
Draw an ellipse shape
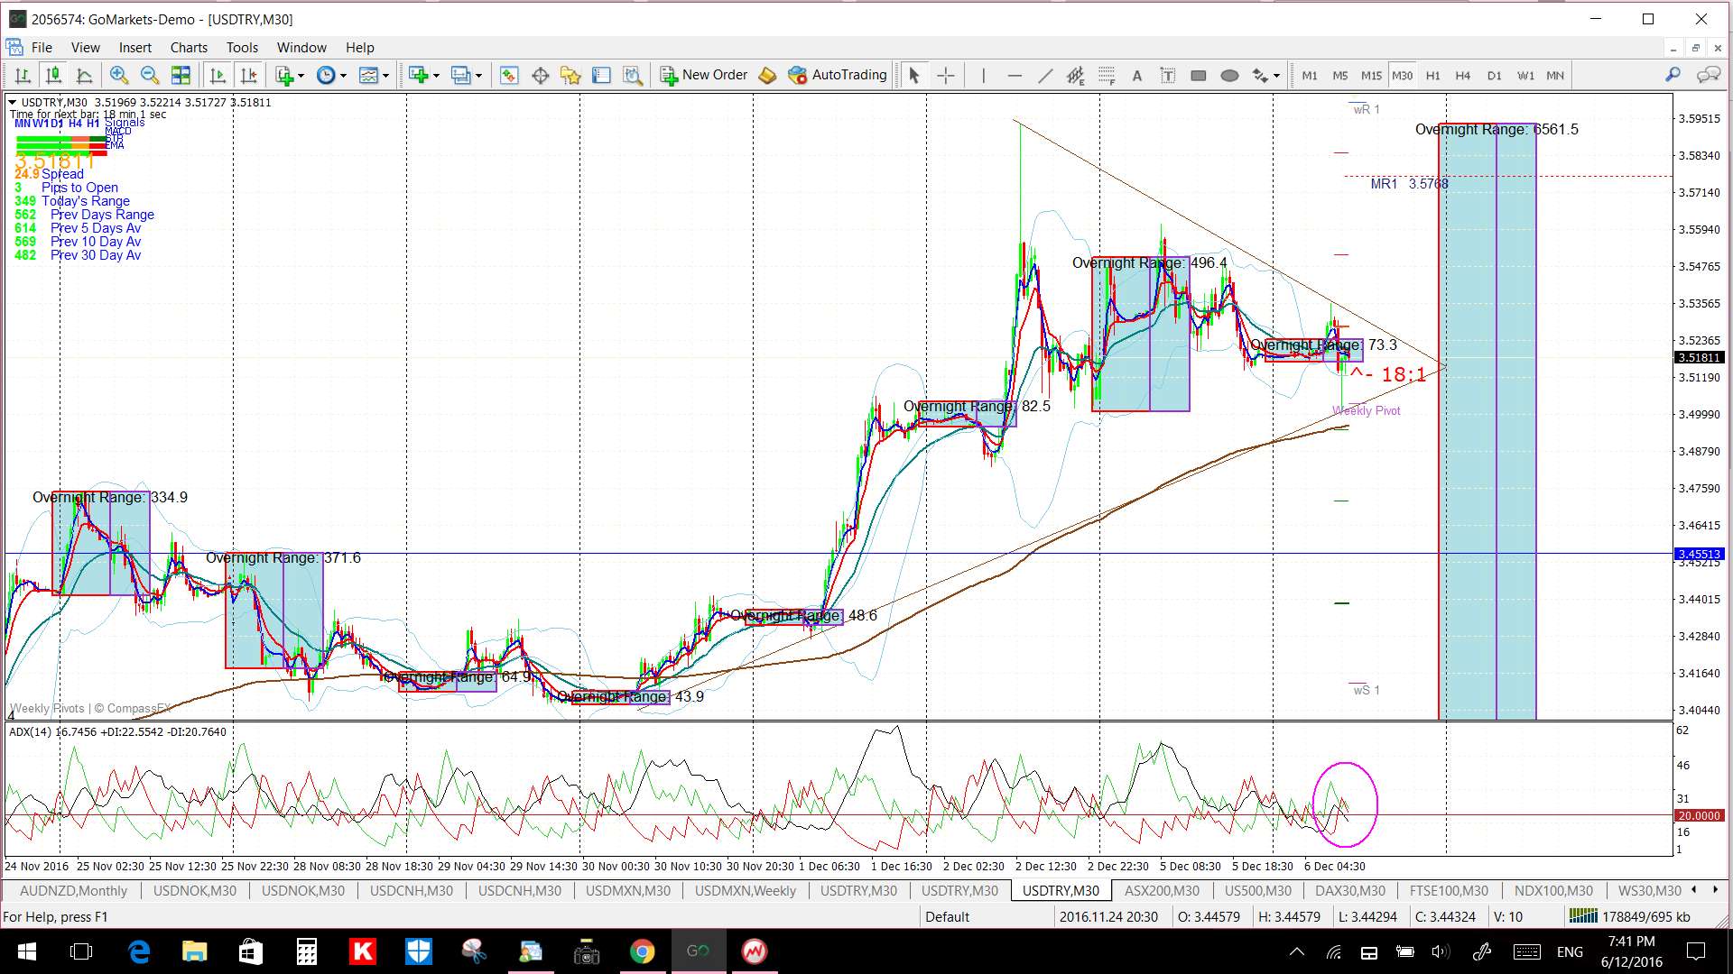(1229, 76)
